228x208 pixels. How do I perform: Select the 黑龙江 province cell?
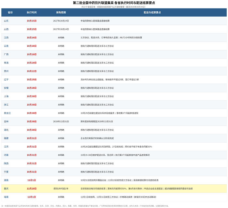(x=7, y=113)
